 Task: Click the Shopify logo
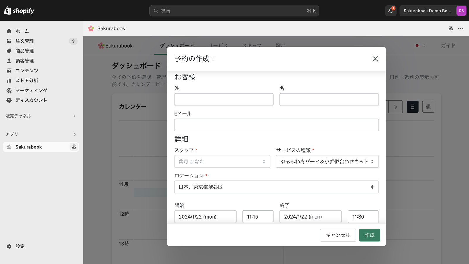coord(19,11)
